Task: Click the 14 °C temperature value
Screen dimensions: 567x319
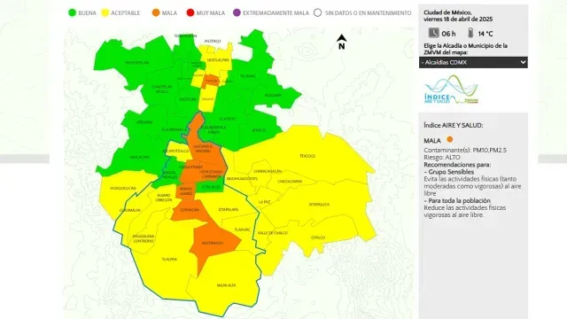Action: pyautogui.click(x=485, y=34)
